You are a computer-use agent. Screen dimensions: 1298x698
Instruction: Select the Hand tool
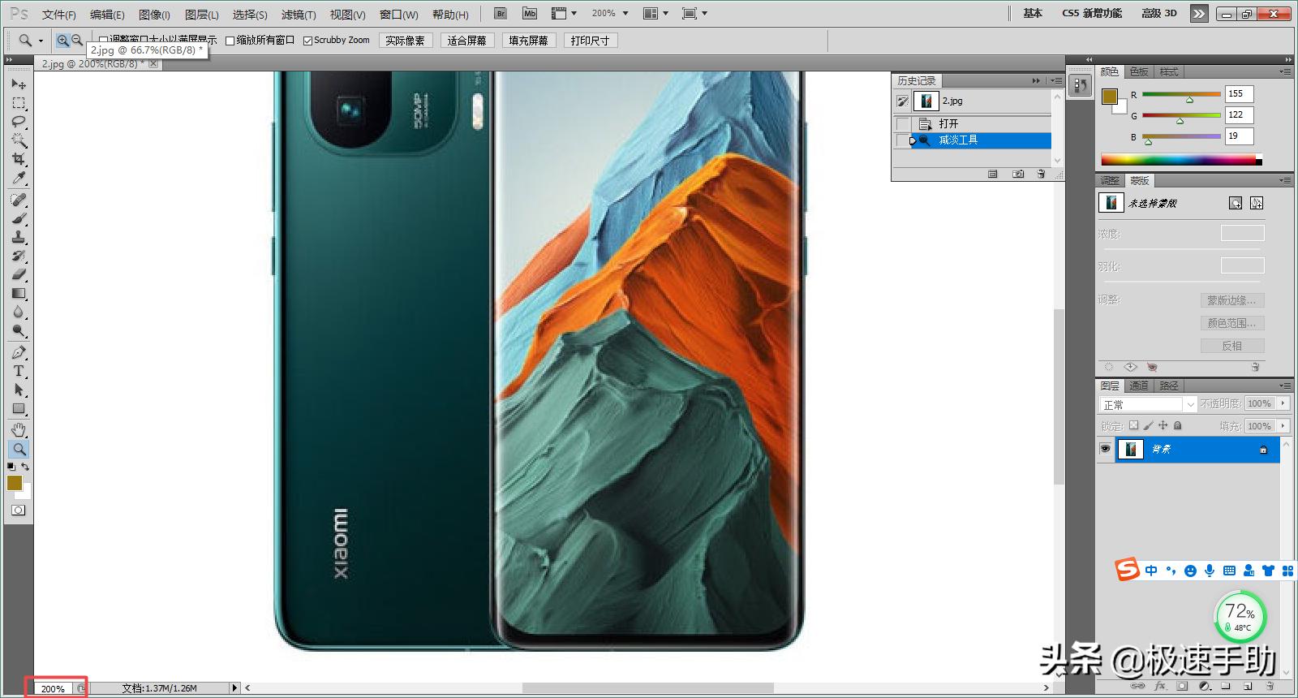[19, 429]
